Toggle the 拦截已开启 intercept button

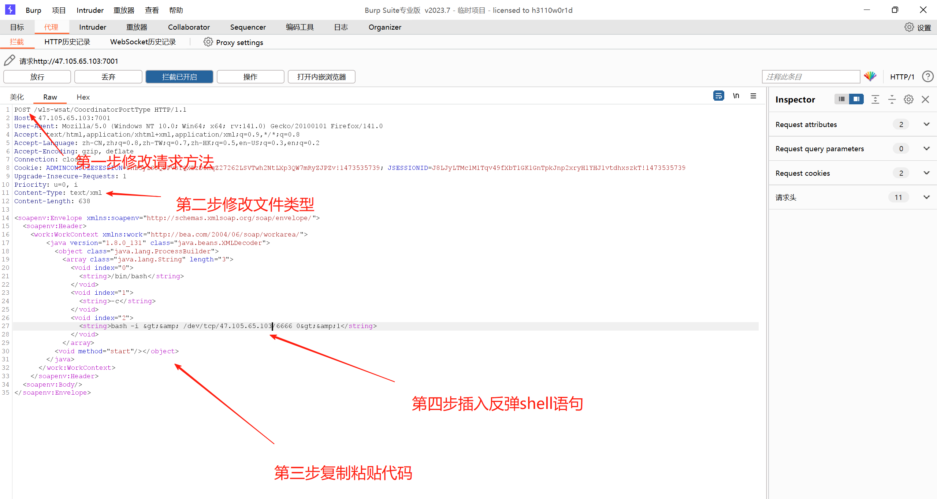[179, 77]
